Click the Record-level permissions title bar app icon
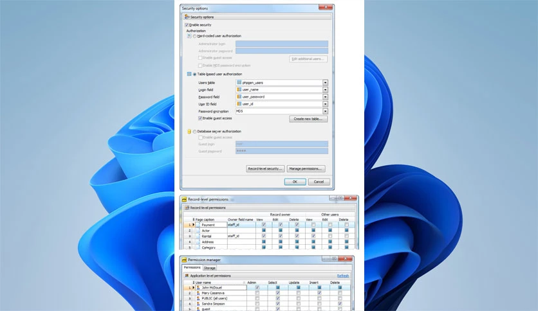Screen dimensions: 538x311 pos(184,199)
